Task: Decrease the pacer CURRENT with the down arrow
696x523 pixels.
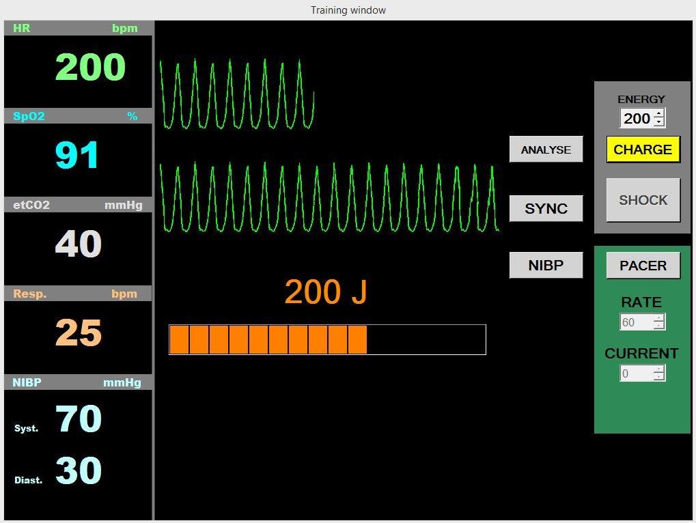Action: click(660, 377)
